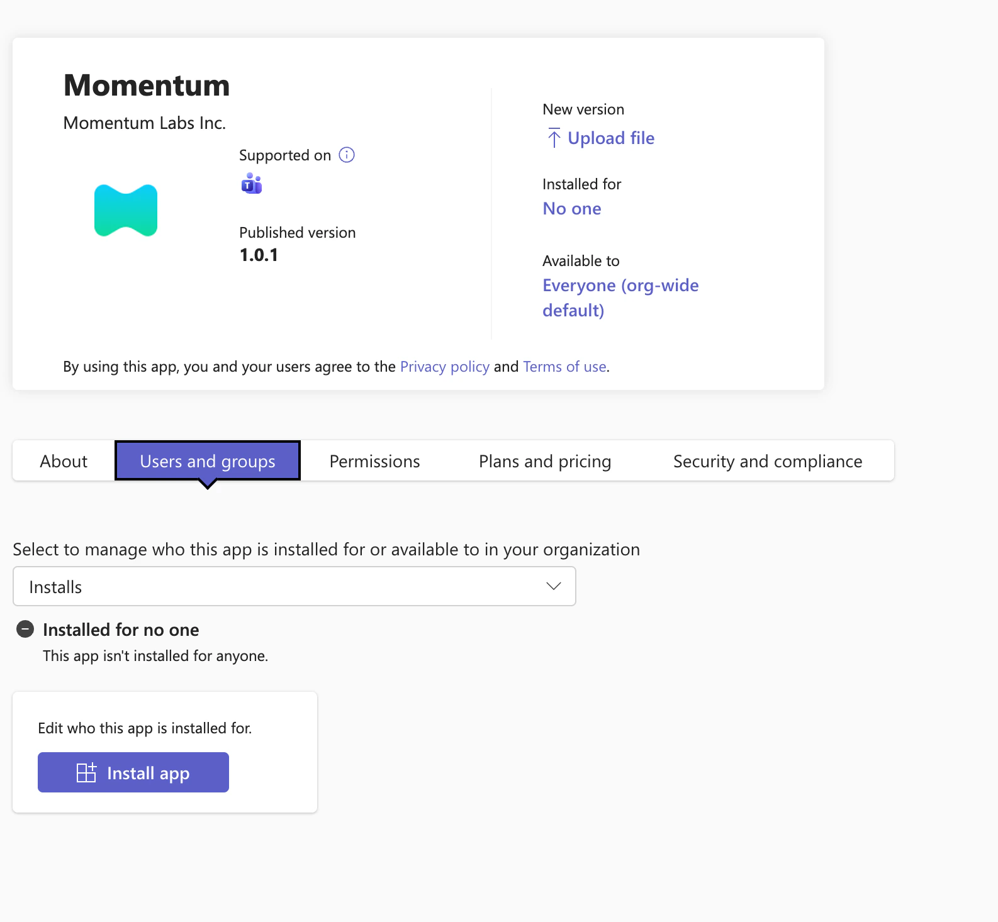
Task: Click 'This app isn't installed for anyone.' text
Action: (x=155, y=656)
